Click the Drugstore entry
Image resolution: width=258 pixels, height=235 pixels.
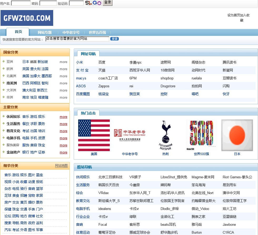(x=168, y=86)
